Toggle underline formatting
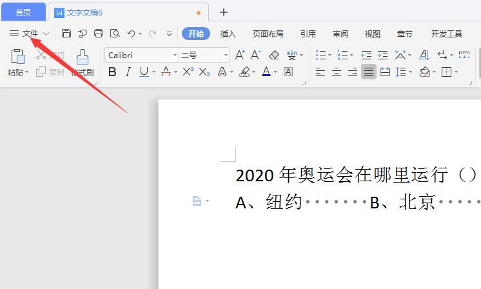Screen dimensions: 481x289 pyautogui.click(x=144, y=72)
